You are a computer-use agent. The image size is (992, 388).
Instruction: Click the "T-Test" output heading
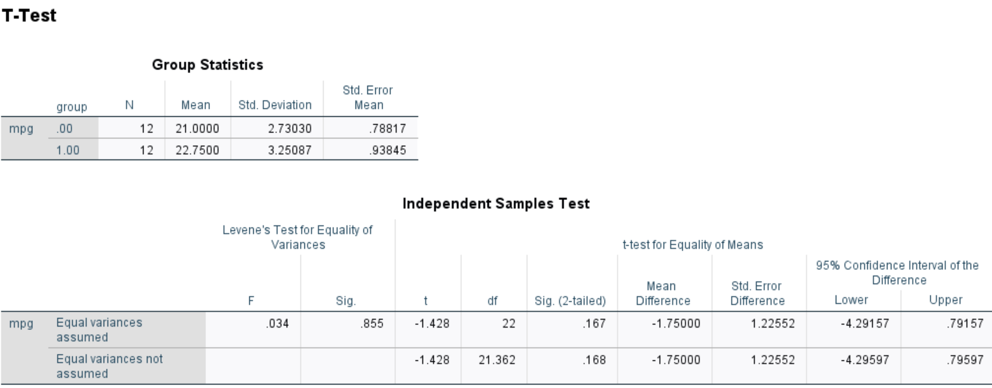tap(29, 16)
